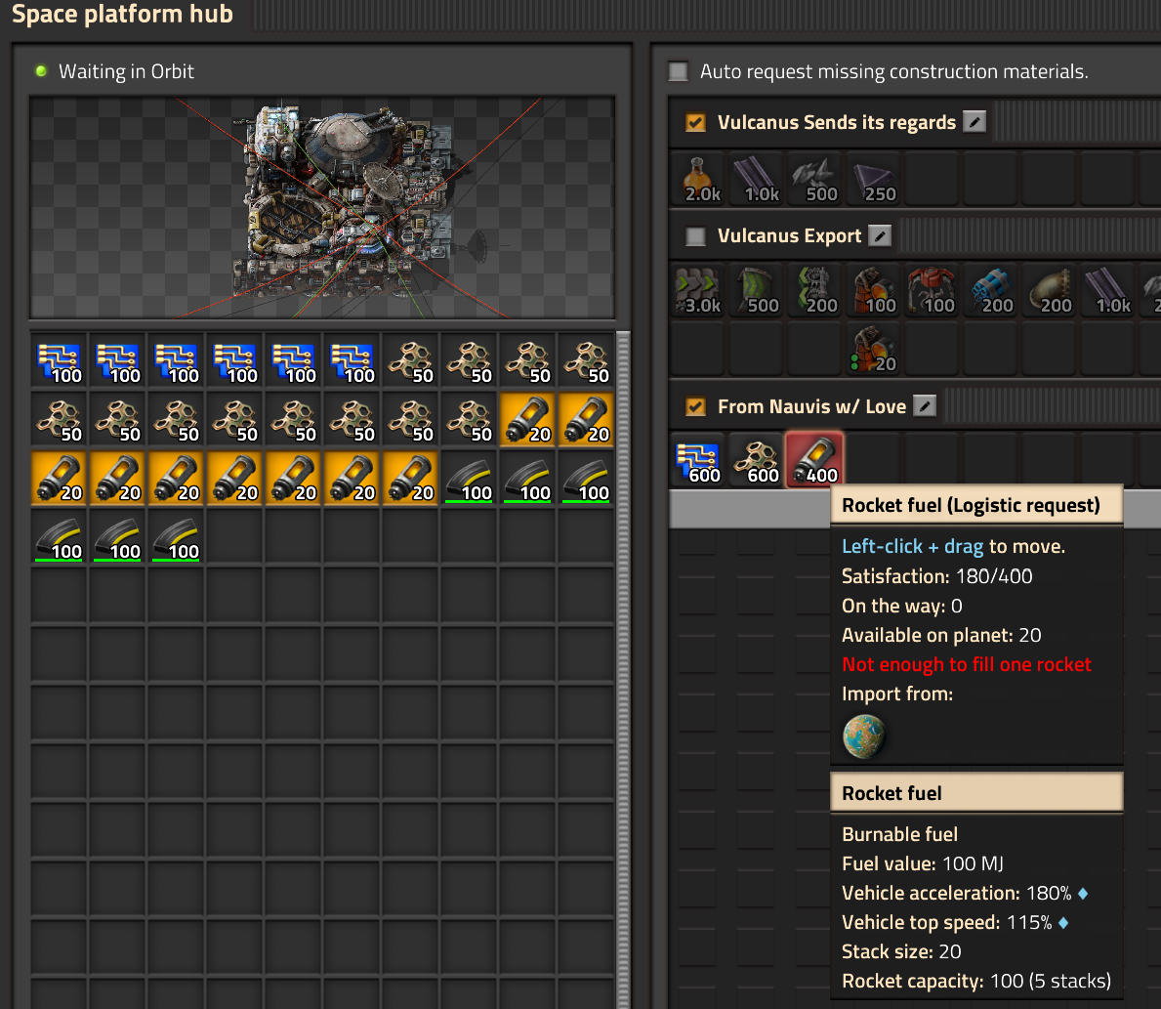The width and height of the screenshot is (1161, 1009).
Task: Pick the first rail stack of 100 in inventory
Action: point(470,478)
